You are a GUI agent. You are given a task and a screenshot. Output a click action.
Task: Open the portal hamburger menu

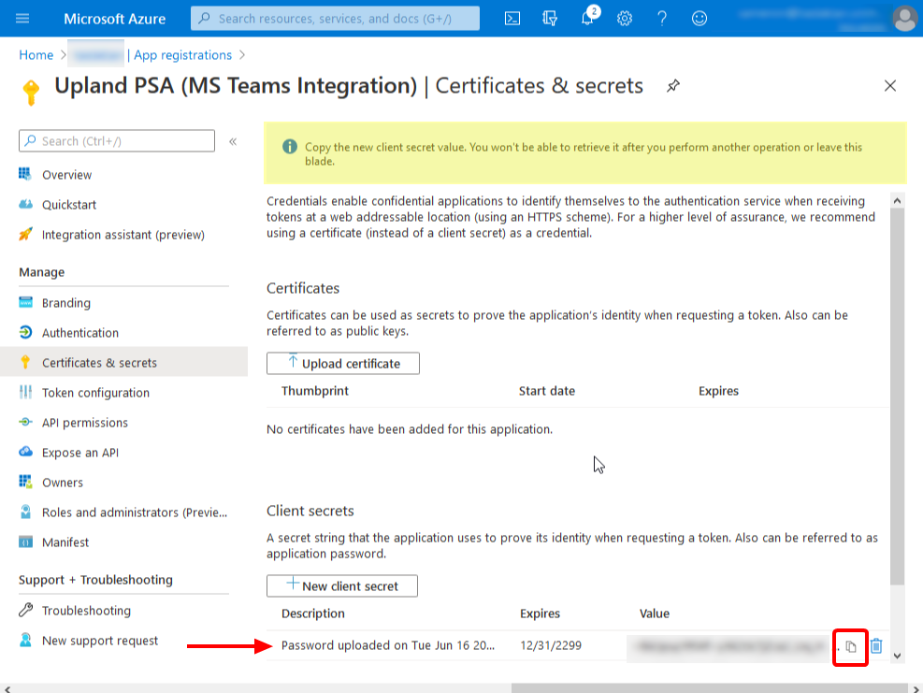[22, 18]
